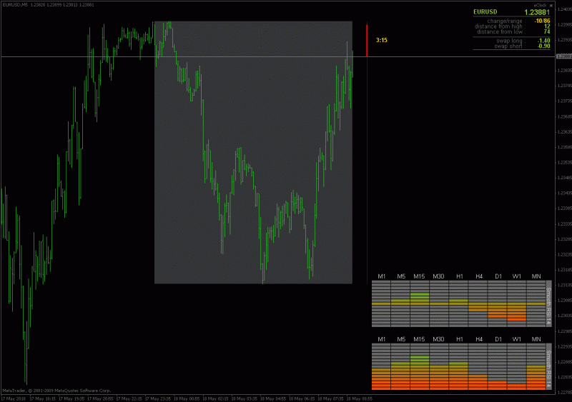Image resolution: width=572 pixels, height=402 pixels.
Task: Click lower vertical 'Smooth RSI 14' title
Action: click(548, 368)
